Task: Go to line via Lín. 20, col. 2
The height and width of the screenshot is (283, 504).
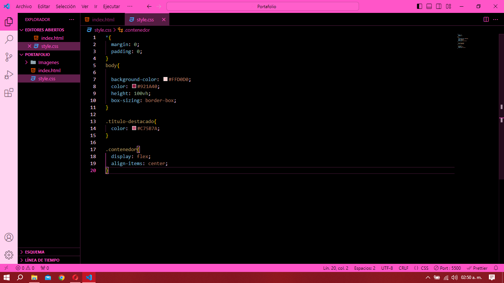Action: coord(335,268)
